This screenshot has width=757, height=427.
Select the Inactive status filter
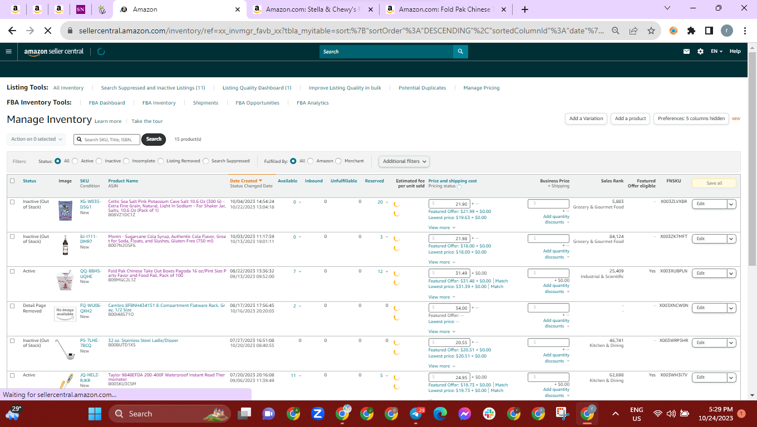pos(99,161)
